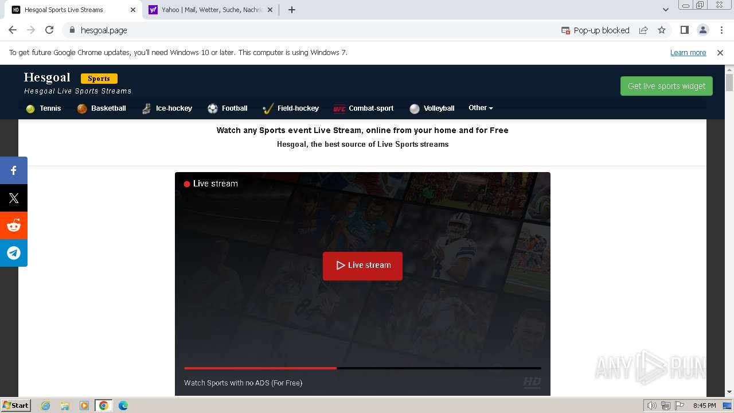Share page on Facebook sidebar icon
The image size is (734, 413).
[14, 170]
